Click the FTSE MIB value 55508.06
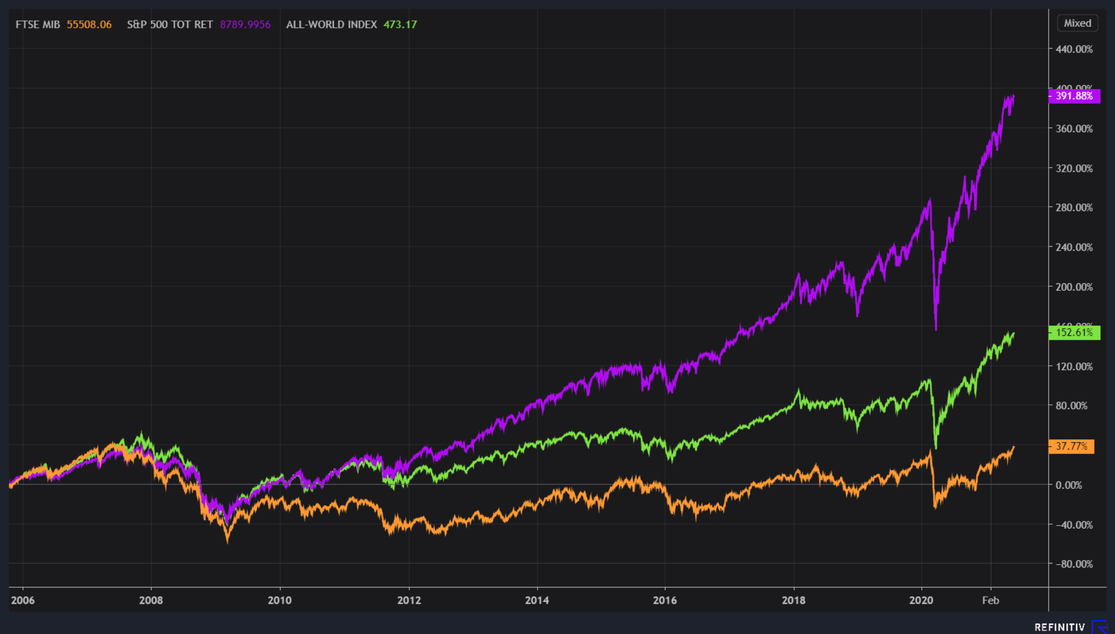This screenshot has height=634, width=1115. click(89, 24)
